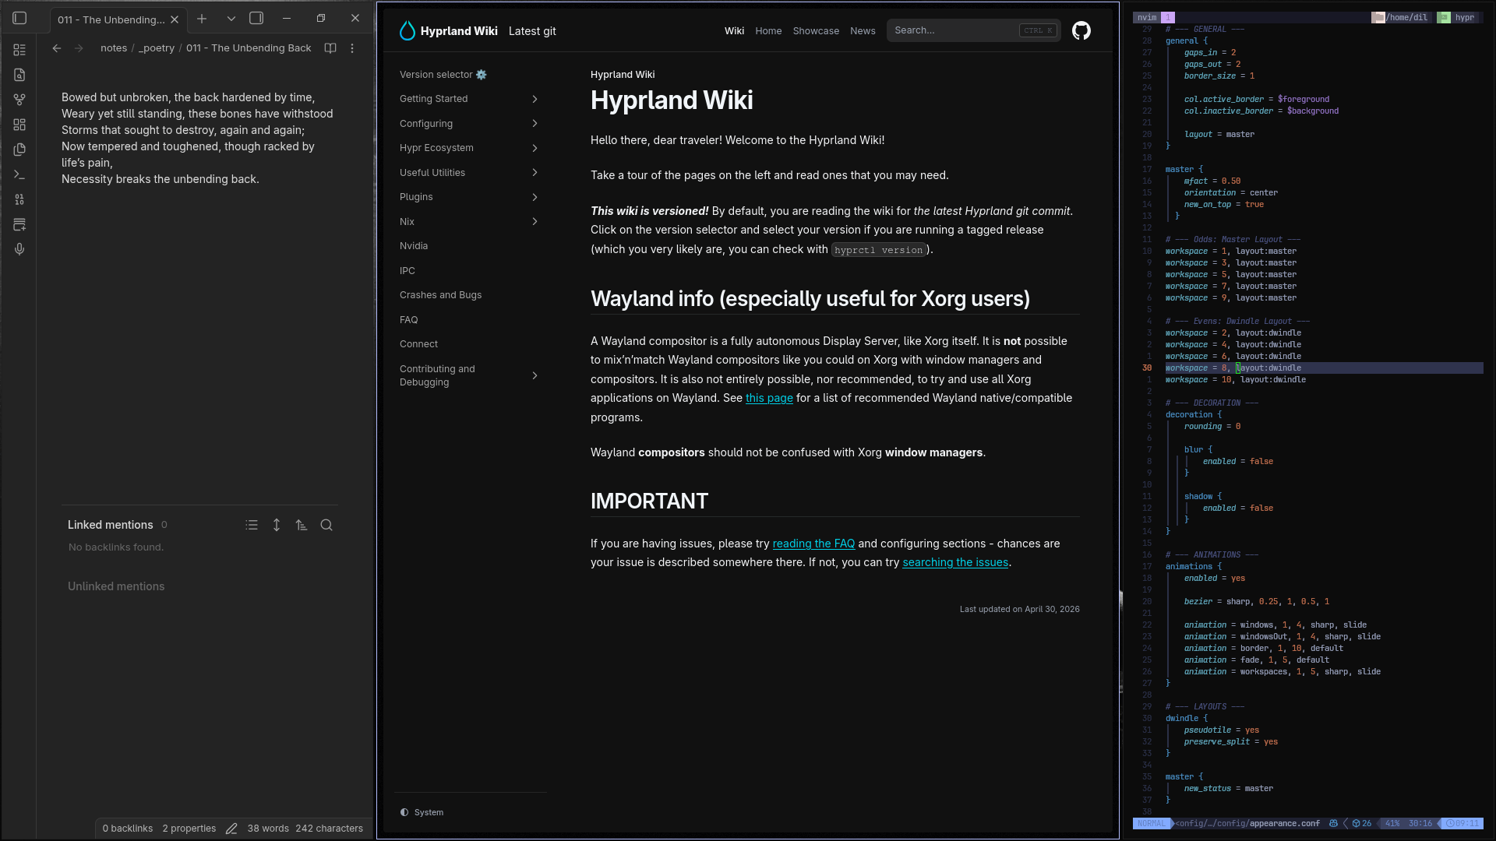Expand the Nix section
This screenshot has width=1496, height=841.
[469, 222]
